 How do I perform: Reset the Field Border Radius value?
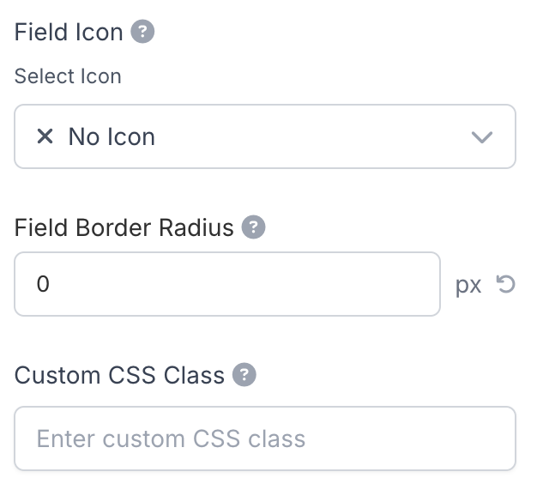coord(506,284)
